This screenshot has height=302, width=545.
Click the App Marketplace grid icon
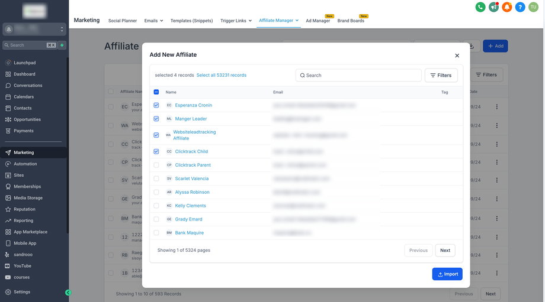click(x=8, y=232)
